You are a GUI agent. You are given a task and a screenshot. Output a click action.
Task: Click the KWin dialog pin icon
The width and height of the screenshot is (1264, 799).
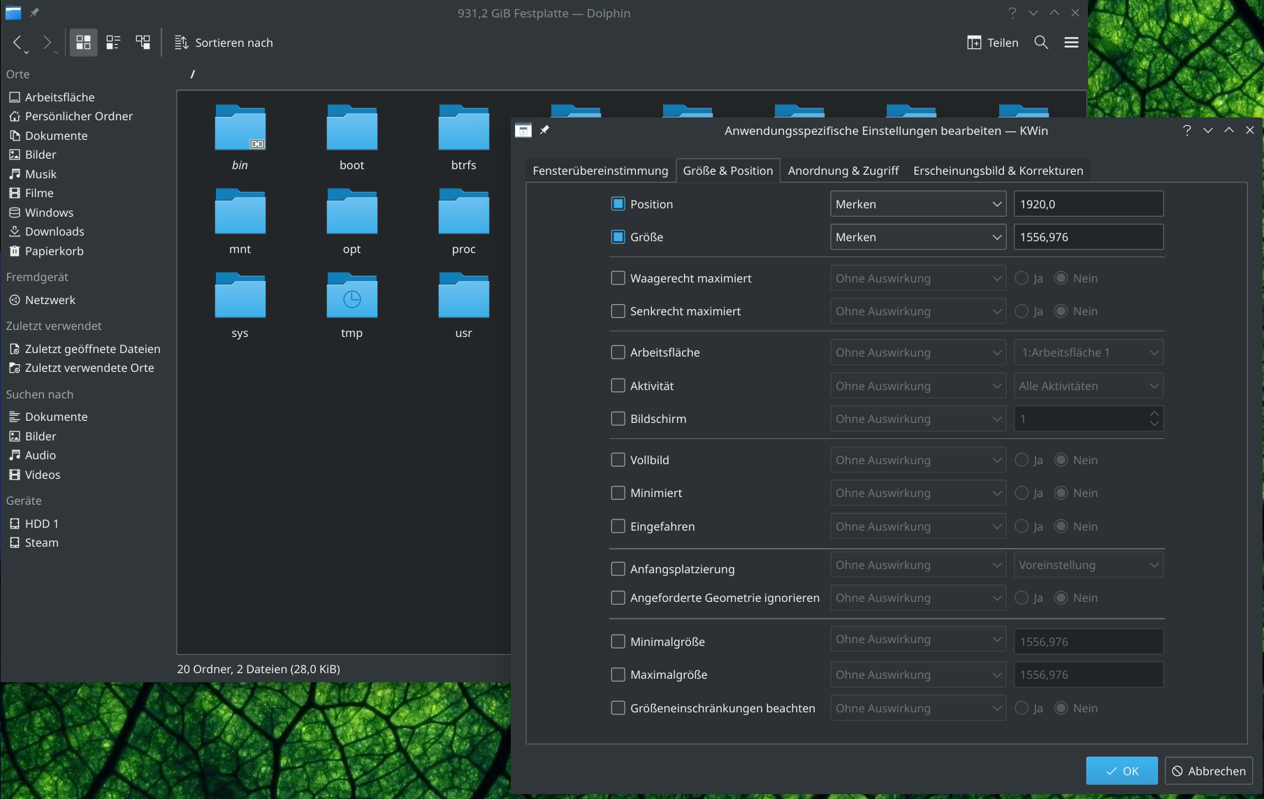[x=545, y=130]
